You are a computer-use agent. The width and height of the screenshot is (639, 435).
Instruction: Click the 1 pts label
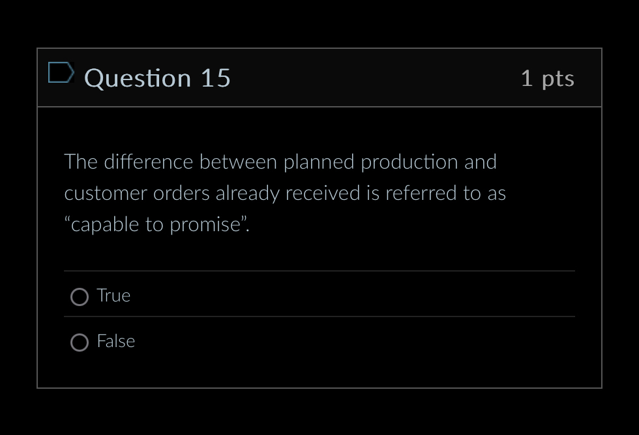pyautogui.click(x=548, y=78)
